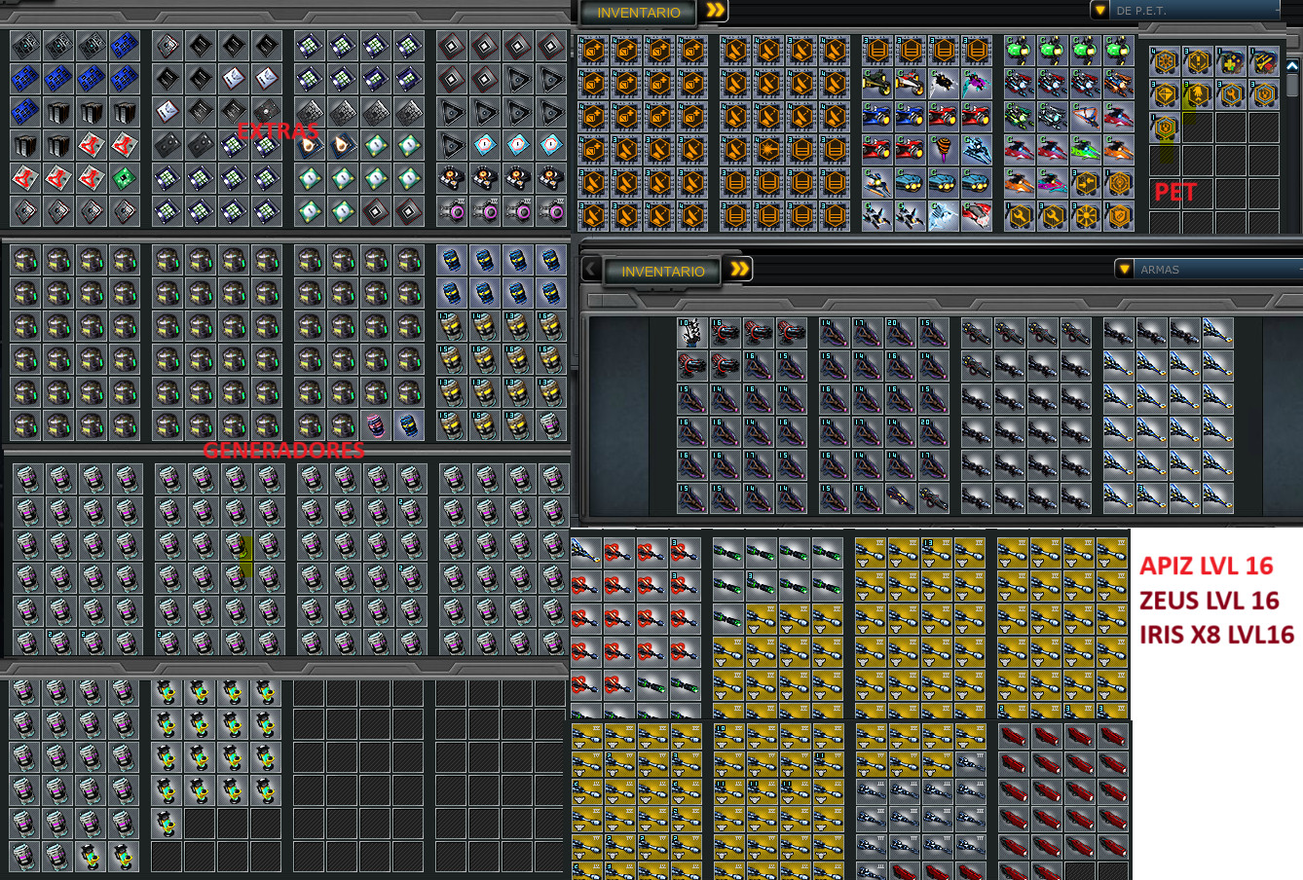Select the drill-shaped drone design
Screen dimensions: 1303x880
[944, 149]
